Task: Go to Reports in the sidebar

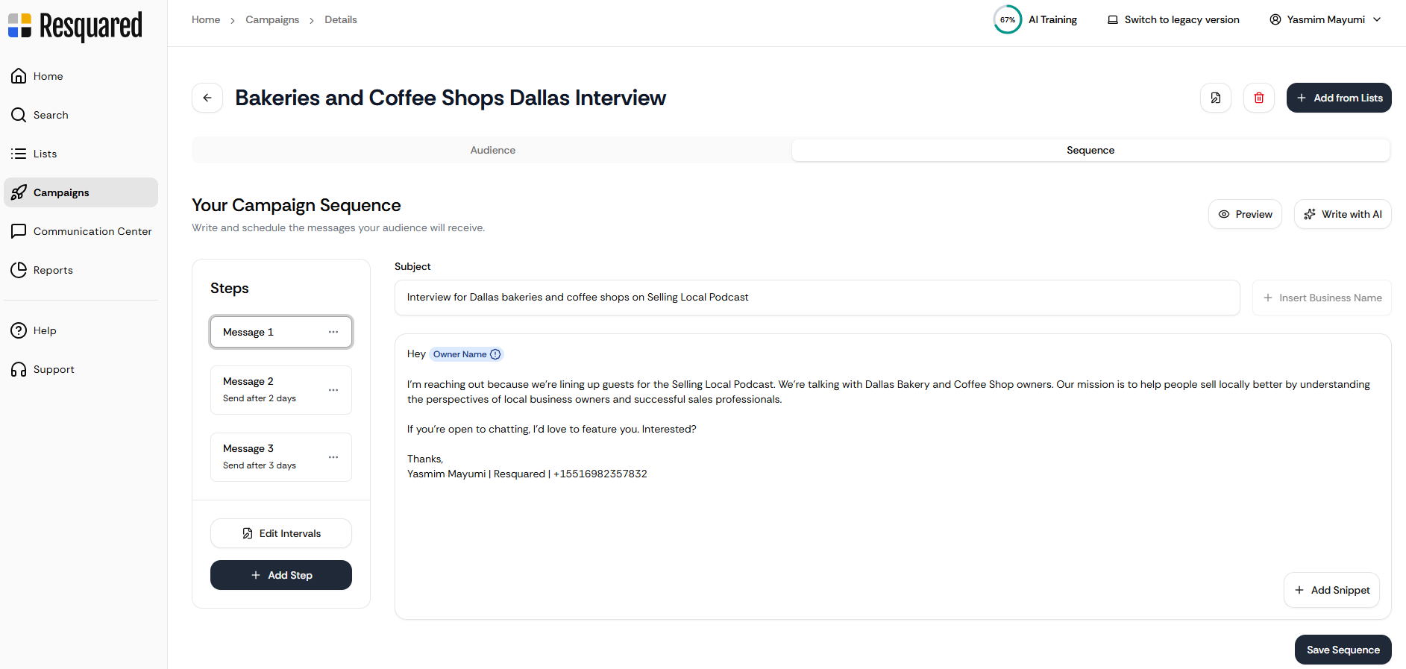Action: [x=53, y=270]
